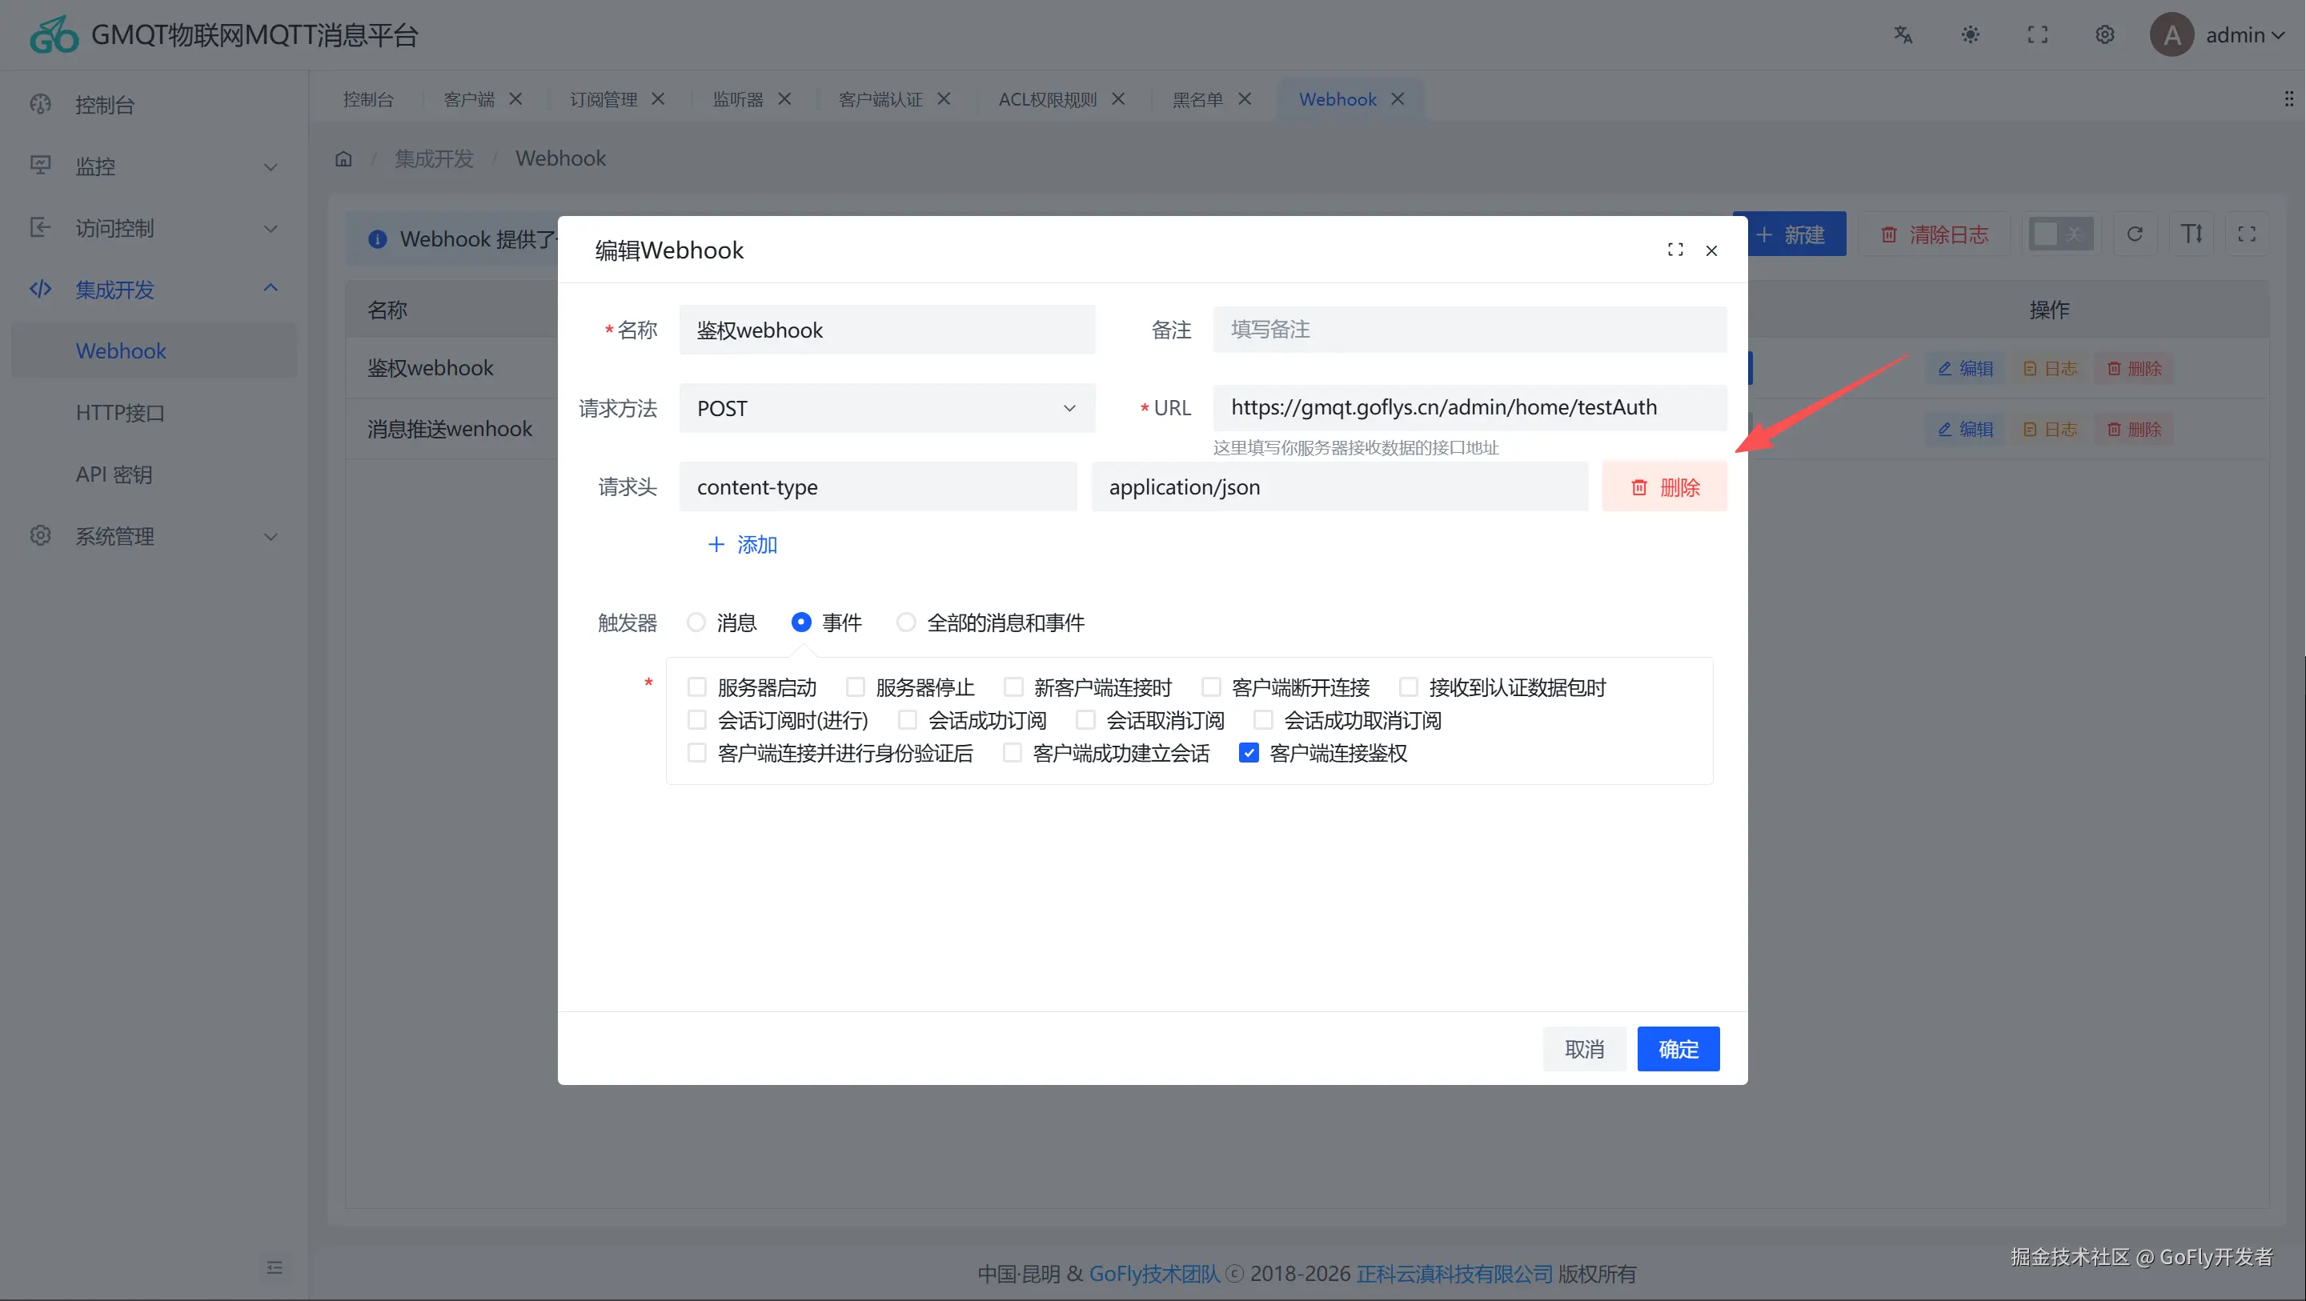
Task: Open the admin user dropdown
Action: pyautogui.click(x=2245, y=35)
